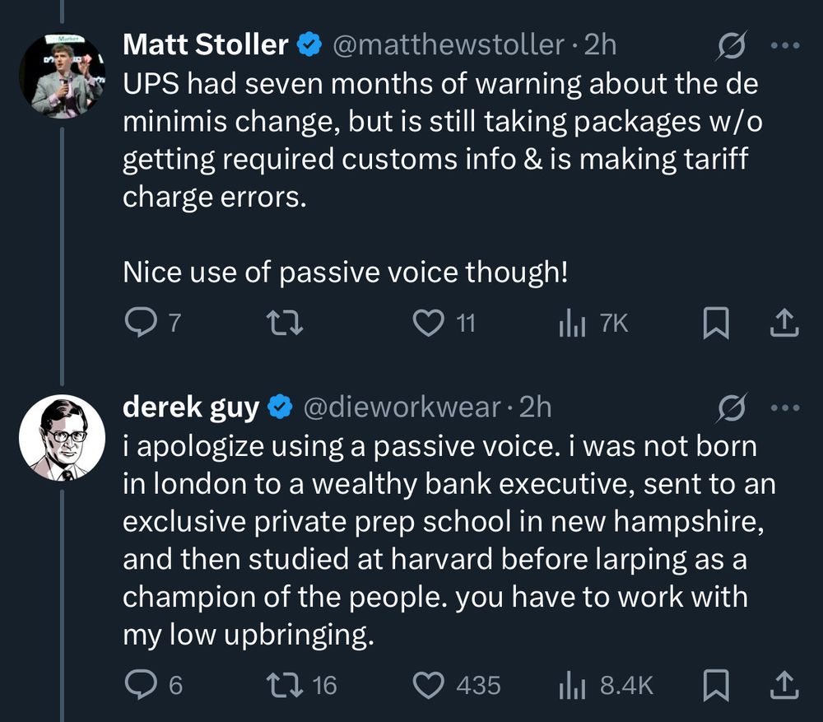Viewport: 823px width, 722px height.
Task: Visit the @dieworkwear handle link
Action: (402, 407)
